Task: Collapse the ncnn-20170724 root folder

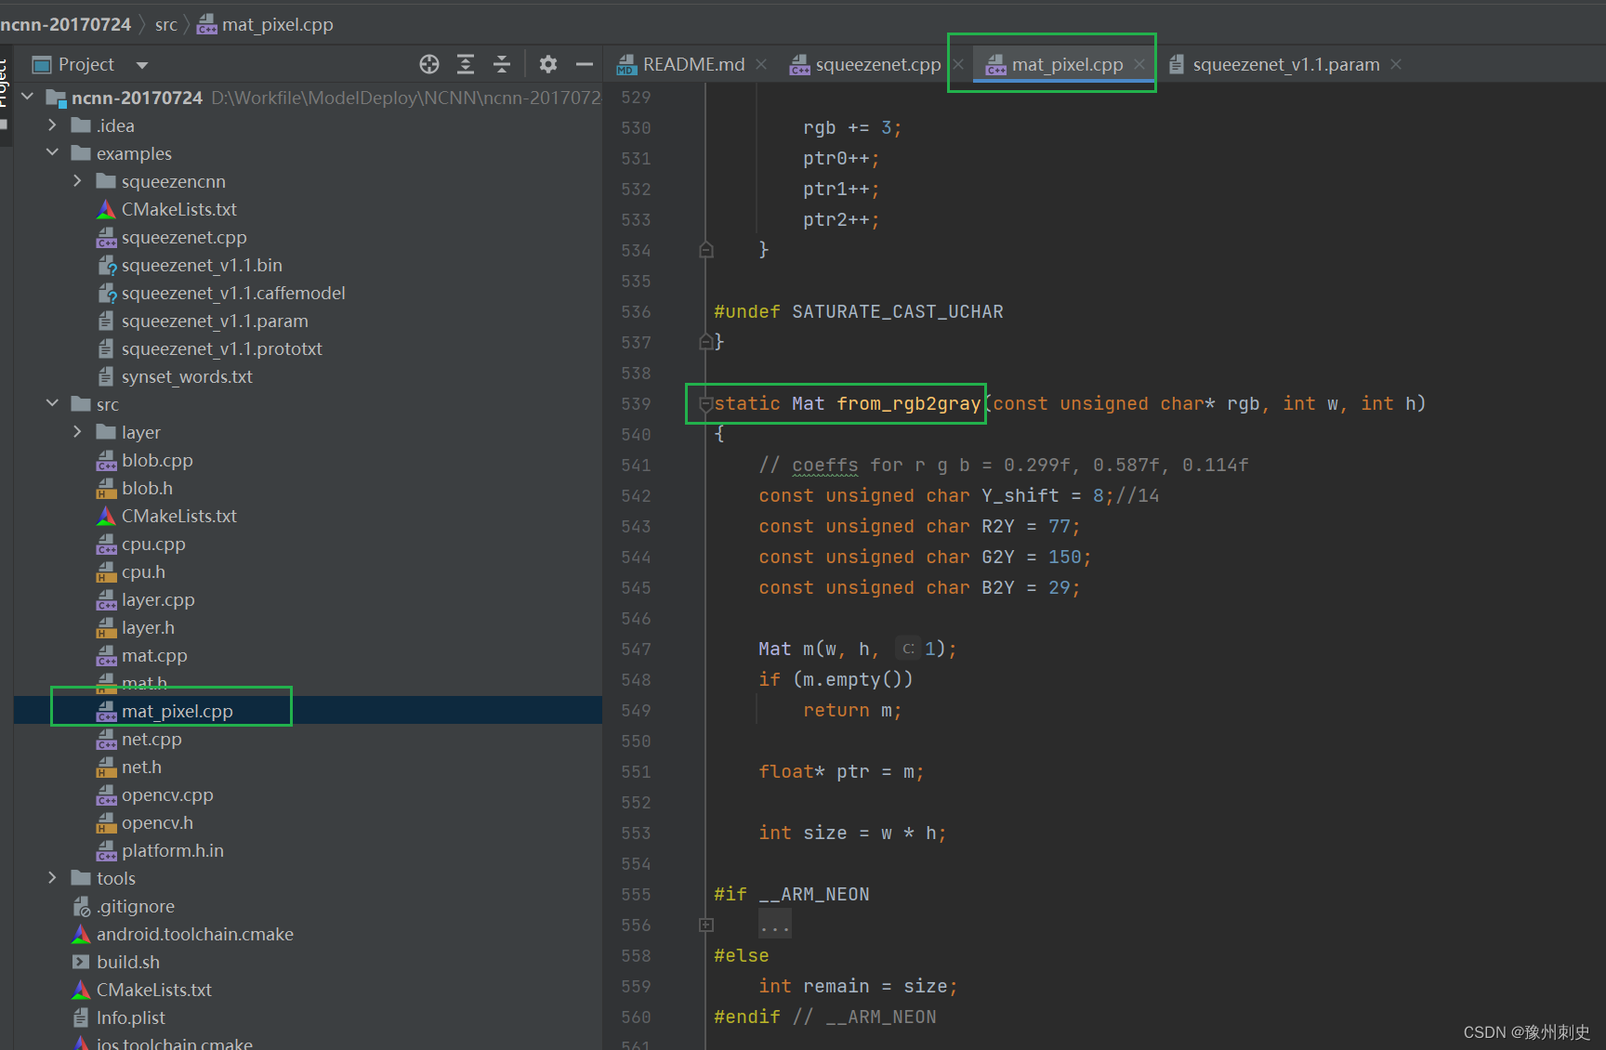Action: coord(27,97)
